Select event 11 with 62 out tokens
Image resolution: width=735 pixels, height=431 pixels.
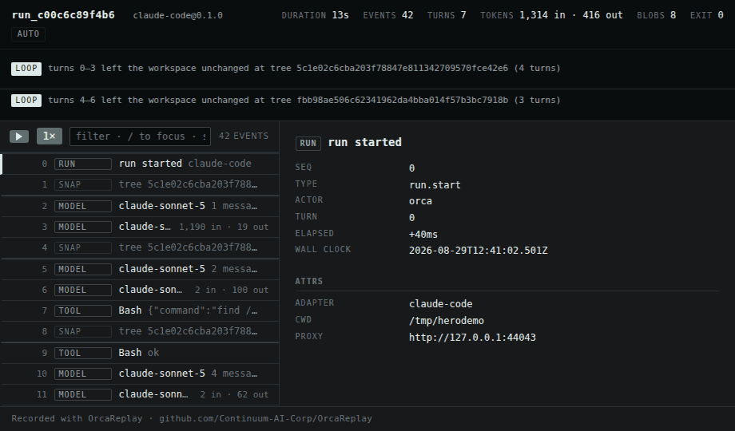pos(140,394)
